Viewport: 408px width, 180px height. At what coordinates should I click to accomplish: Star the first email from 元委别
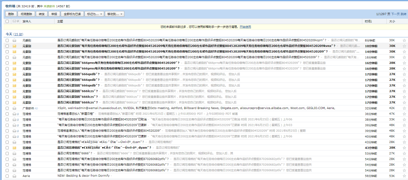[x=404, y=40]
